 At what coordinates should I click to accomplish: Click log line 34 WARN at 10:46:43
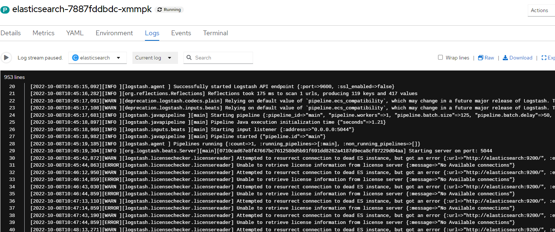coord(292,187)
